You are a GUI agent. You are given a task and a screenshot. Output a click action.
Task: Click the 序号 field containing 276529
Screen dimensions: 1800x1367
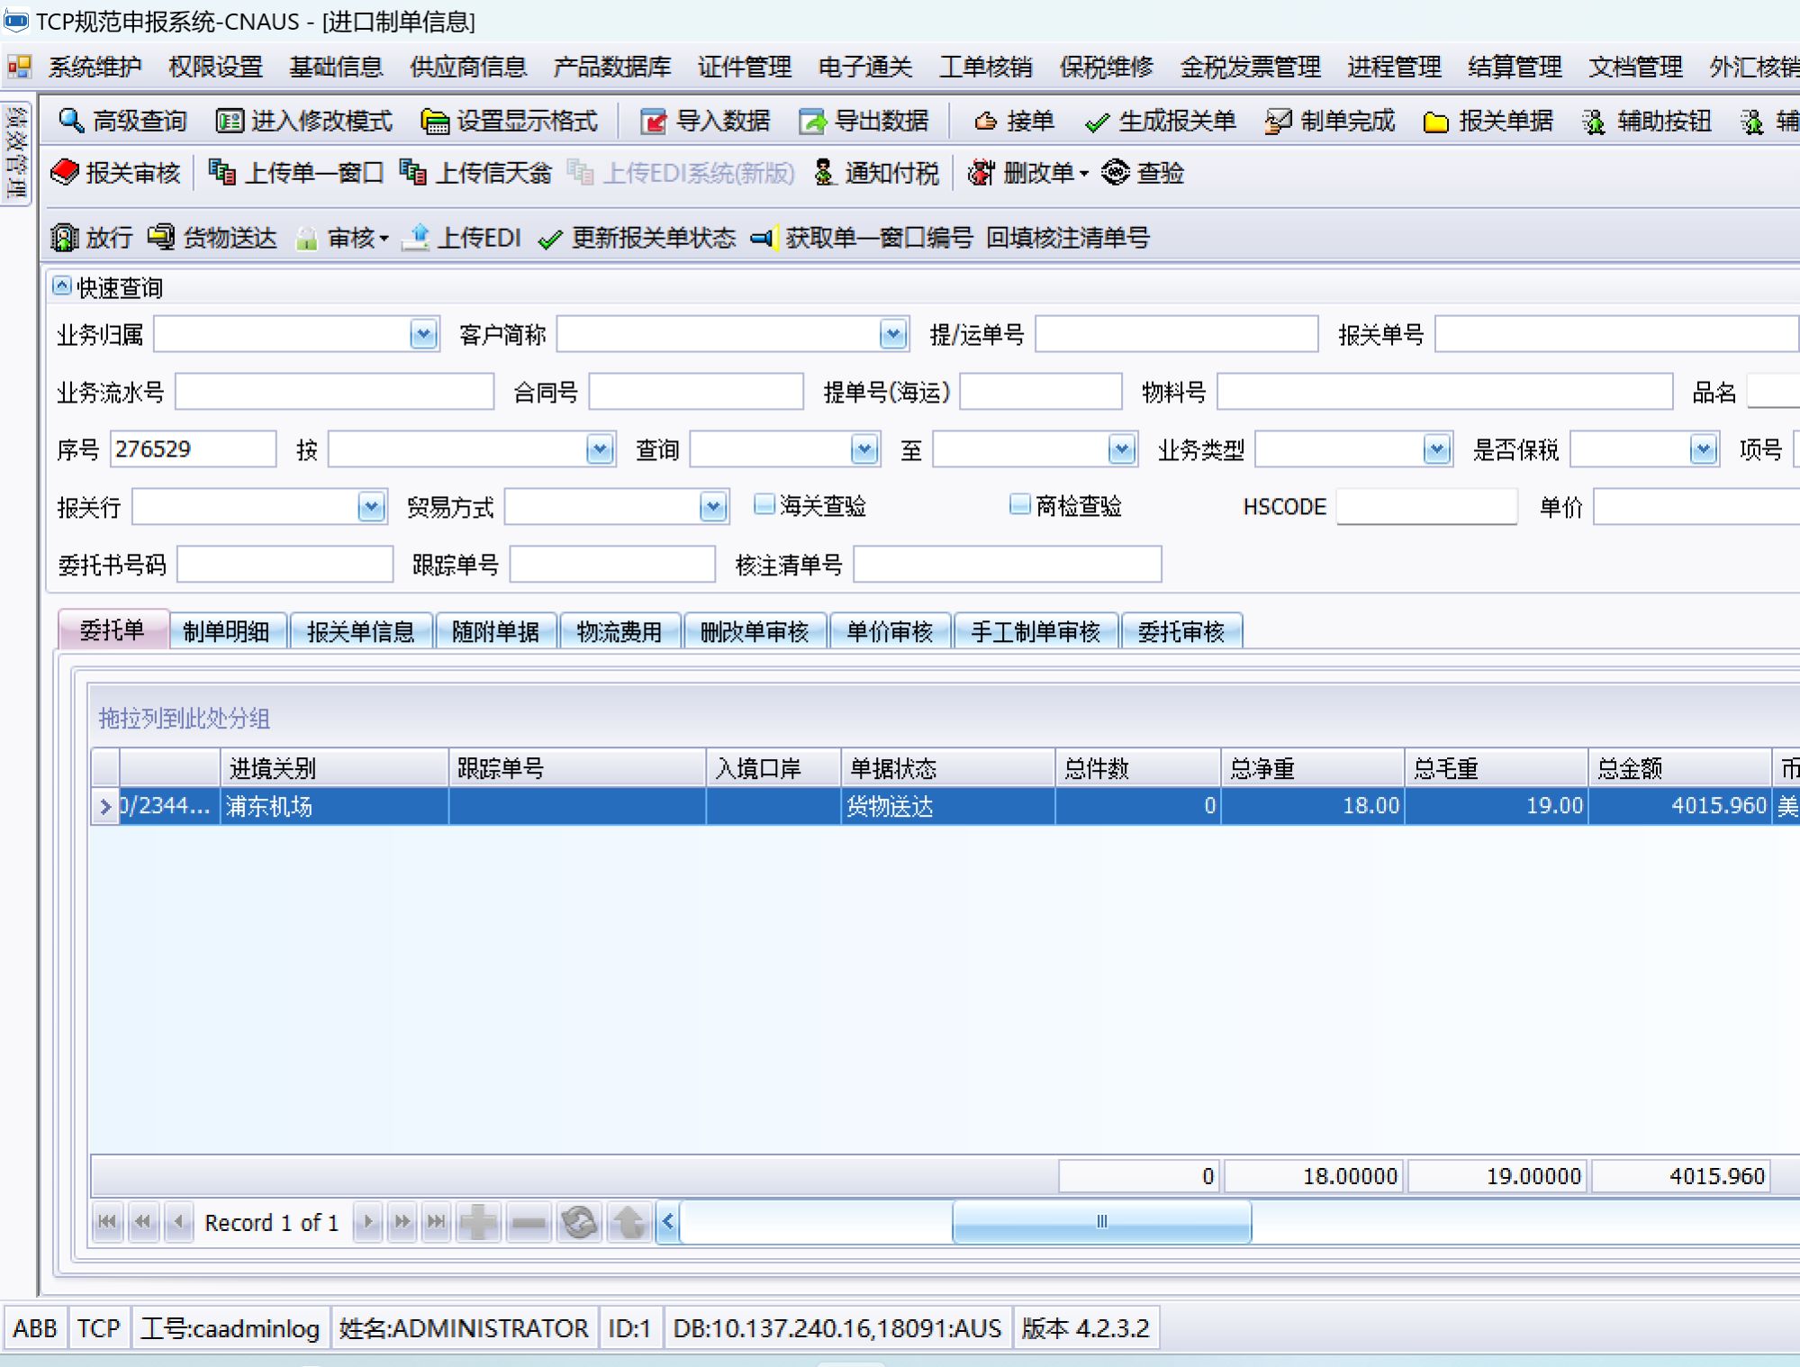(x=193, y=448)
